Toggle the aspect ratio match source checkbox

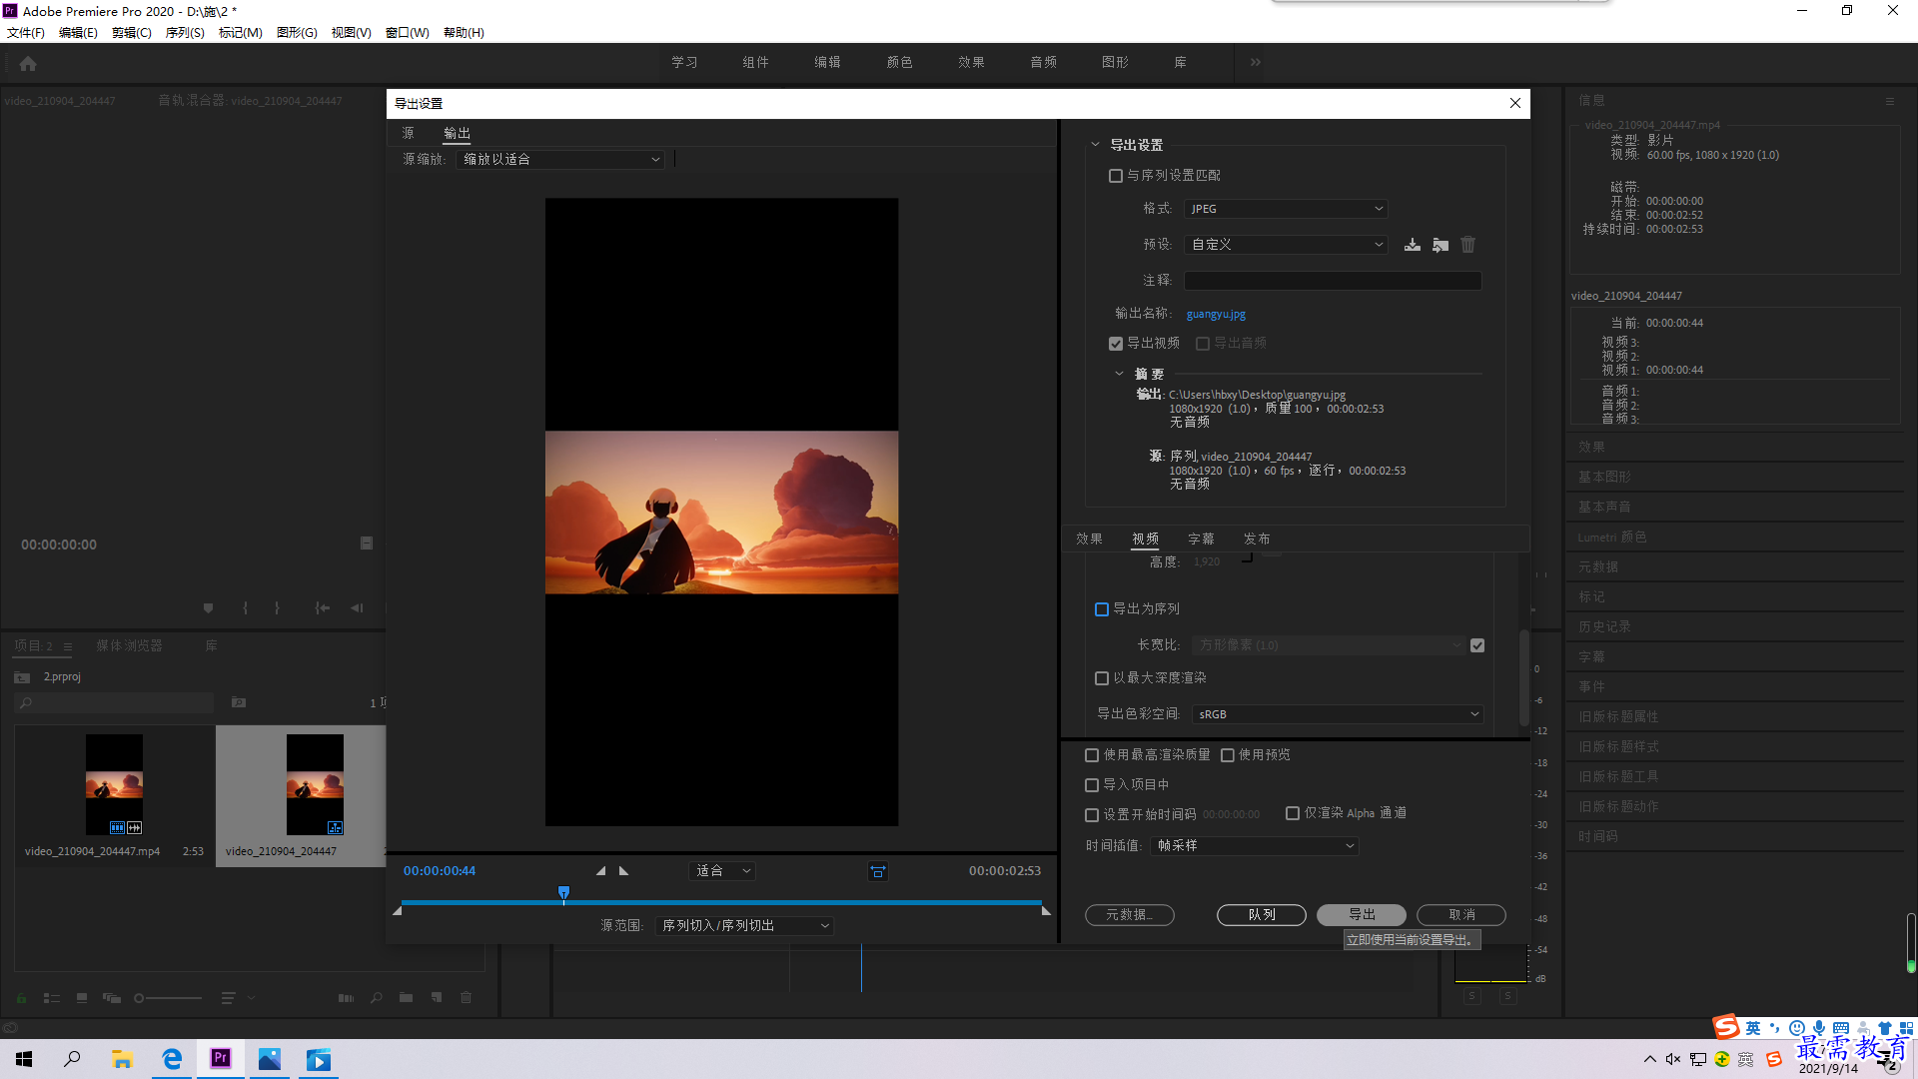pos(1476,645)
